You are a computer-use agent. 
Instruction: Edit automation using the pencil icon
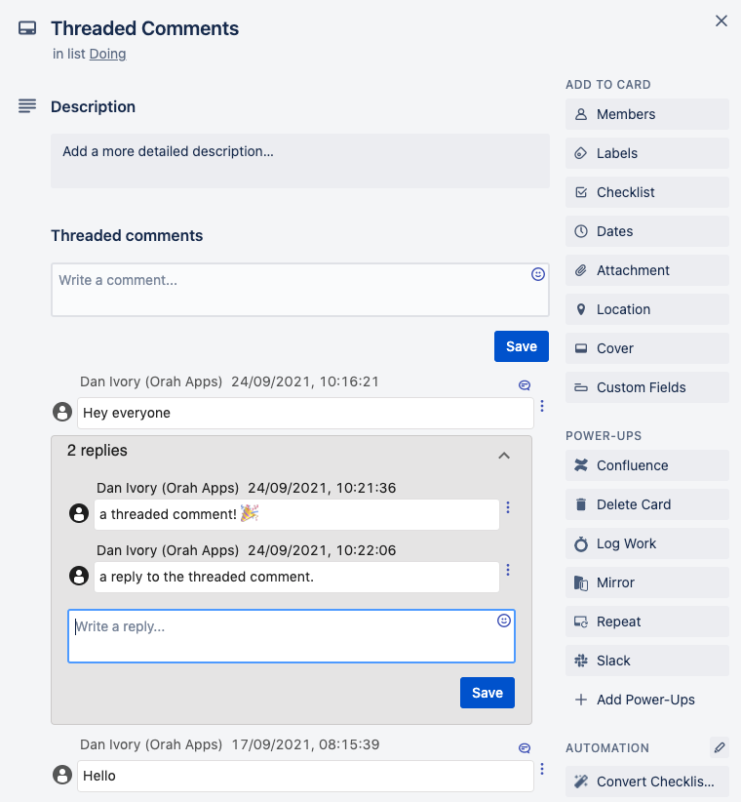click(x=719, y=747)
